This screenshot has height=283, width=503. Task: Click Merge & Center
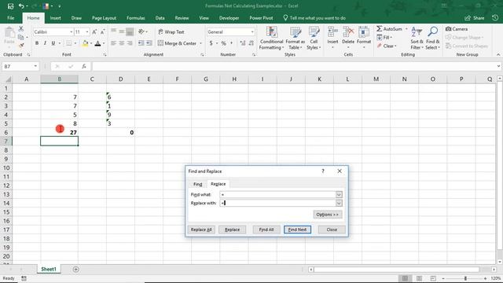178,43
